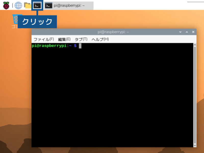This screenshot has height=153, width=204.
Task: Click the small terminal icon in the taskbar window entry
Action: (x=48, y=6)
